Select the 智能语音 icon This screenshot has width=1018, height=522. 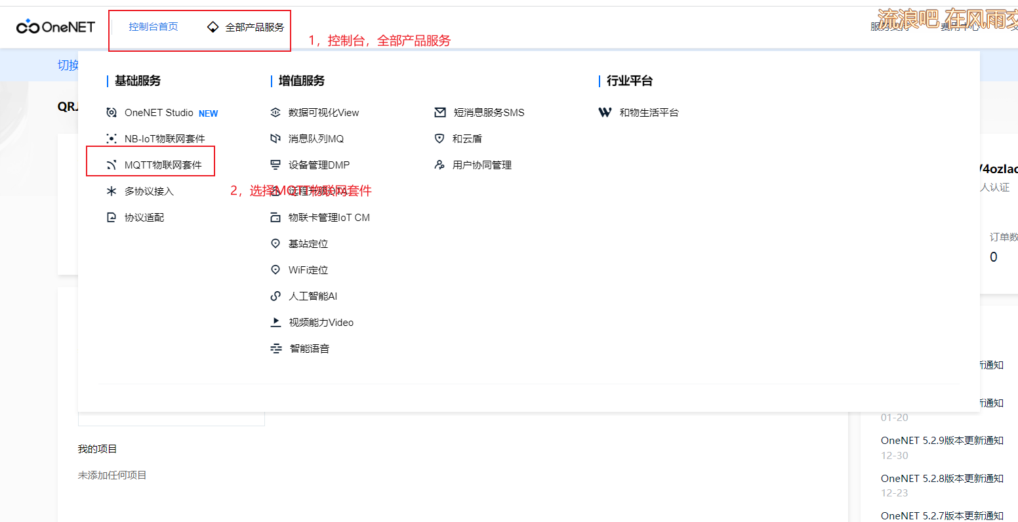(x=275, y=348)
